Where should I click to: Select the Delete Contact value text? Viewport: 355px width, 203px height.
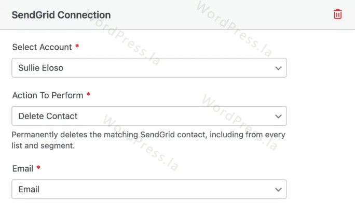tap(48, 117)
